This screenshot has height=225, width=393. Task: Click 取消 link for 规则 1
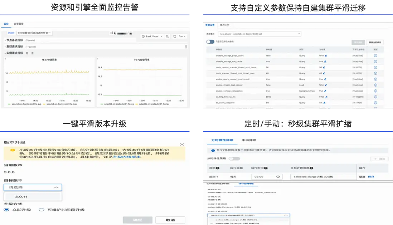point(362,177)
